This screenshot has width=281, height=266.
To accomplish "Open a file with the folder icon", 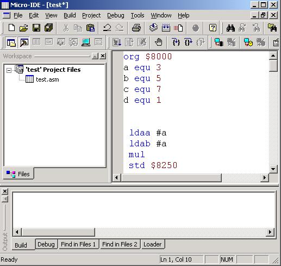I will click(24, 28).
